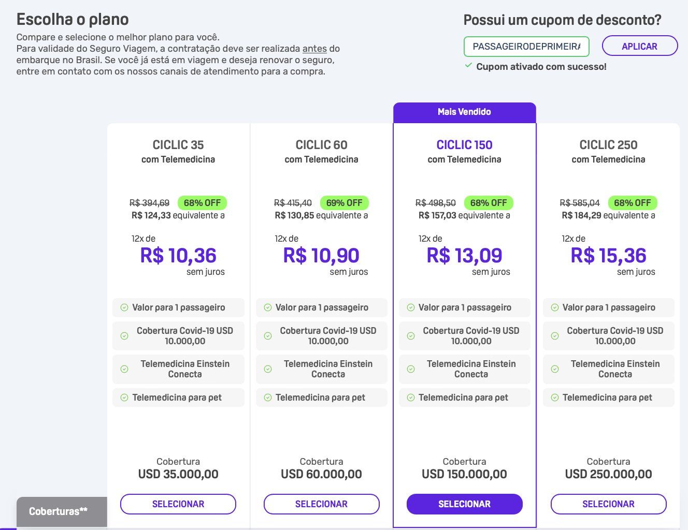Click check icon next to CICLIC 60 Valor para 1 passageiro
Image resolution: width=688 pixels, height=530 pixels.
(268, 307)
